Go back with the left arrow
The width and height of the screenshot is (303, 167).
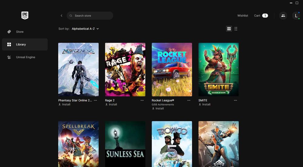pos(62,16)
